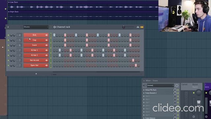Open the Drums channel filter dropdown
Image resolution: width=211 pixels, height=119 pixels.
[x=36, y=27]
